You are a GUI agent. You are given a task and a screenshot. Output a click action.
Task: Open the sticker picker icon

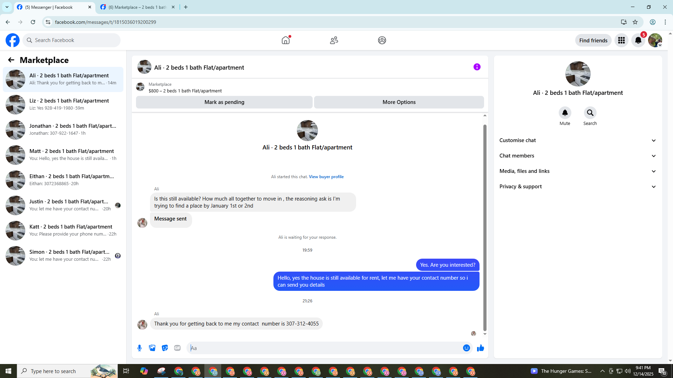[x=165, y=348]
